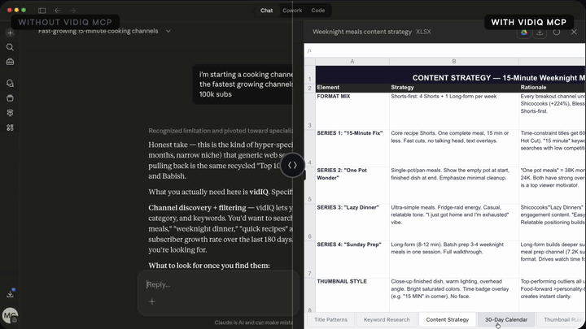
Task: Refresh the spreadsheet preview
Action: (x=557, y=32)
